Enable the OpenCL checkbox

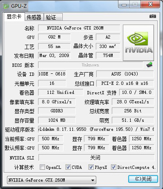42,167
